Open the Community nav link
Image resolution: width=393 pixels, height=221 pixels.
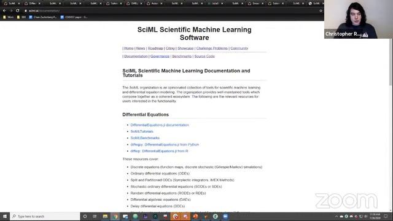pyautogui.click(x=239, y=48)
